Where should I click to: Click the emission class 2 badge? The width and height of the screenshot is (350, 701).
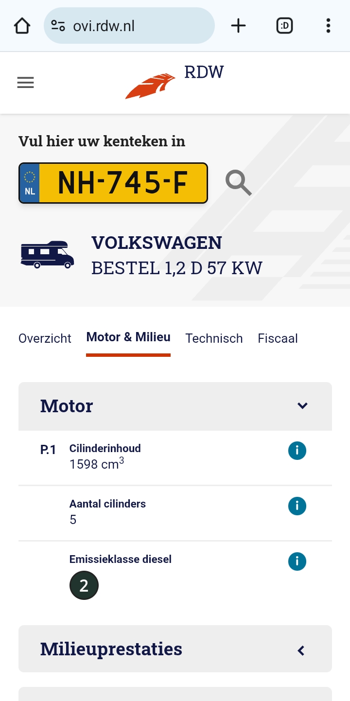pyautogui.click(x=84, y=585)
